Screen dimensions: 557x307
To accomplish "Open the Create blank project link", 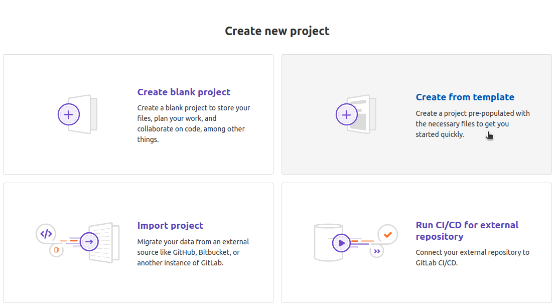I will click(x=184, y=92).
